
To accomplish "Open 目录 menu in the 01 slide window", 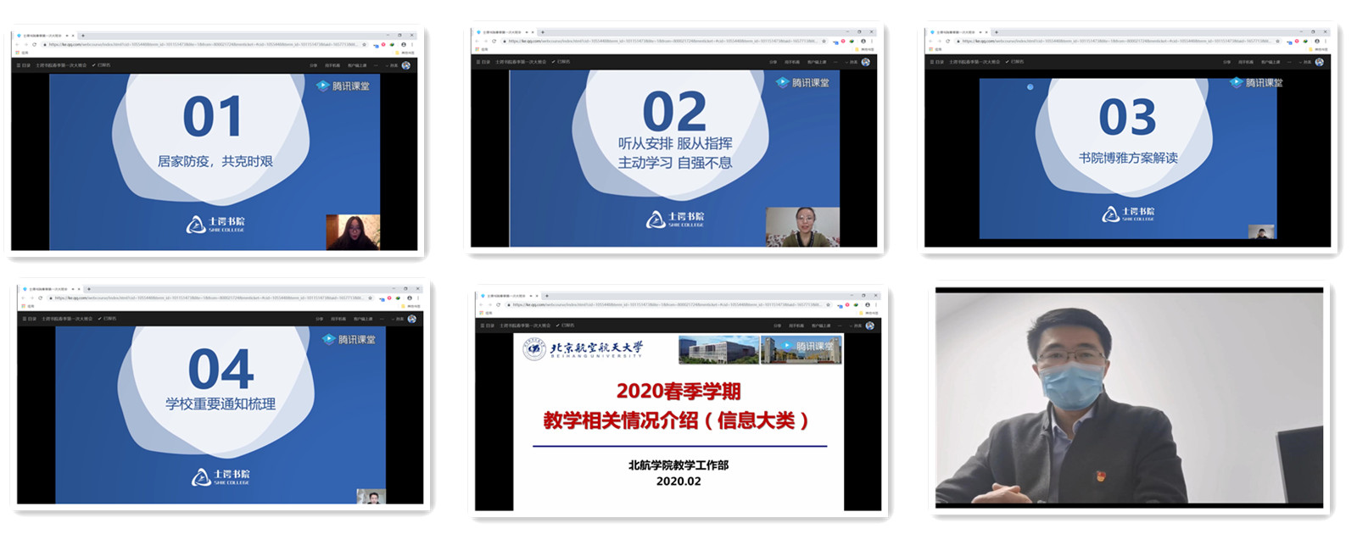I will tap(24, 65).
